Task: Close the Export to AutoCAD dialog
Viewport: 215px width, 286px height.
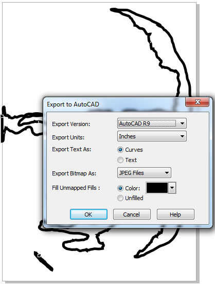Action: tap(197, 102)
